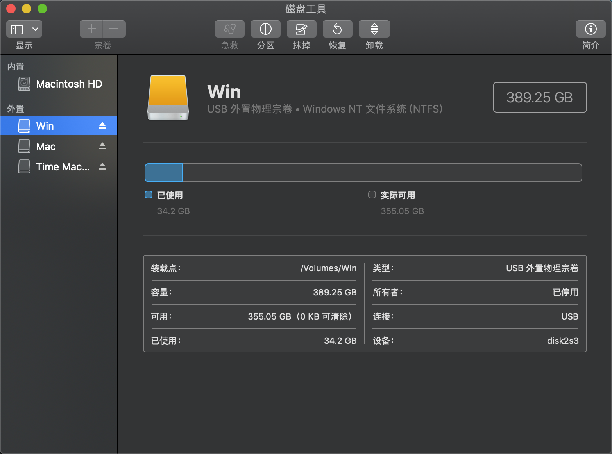Viewport: 612px width, 454px height.
Task: Click the large yellow external drive icon
Action: click(168, 97)
